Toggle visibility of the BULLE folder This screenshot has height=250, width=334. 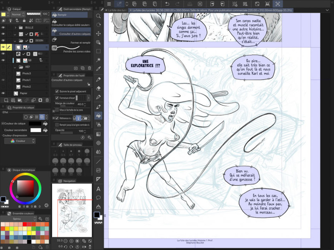click(x=3, y=27)
